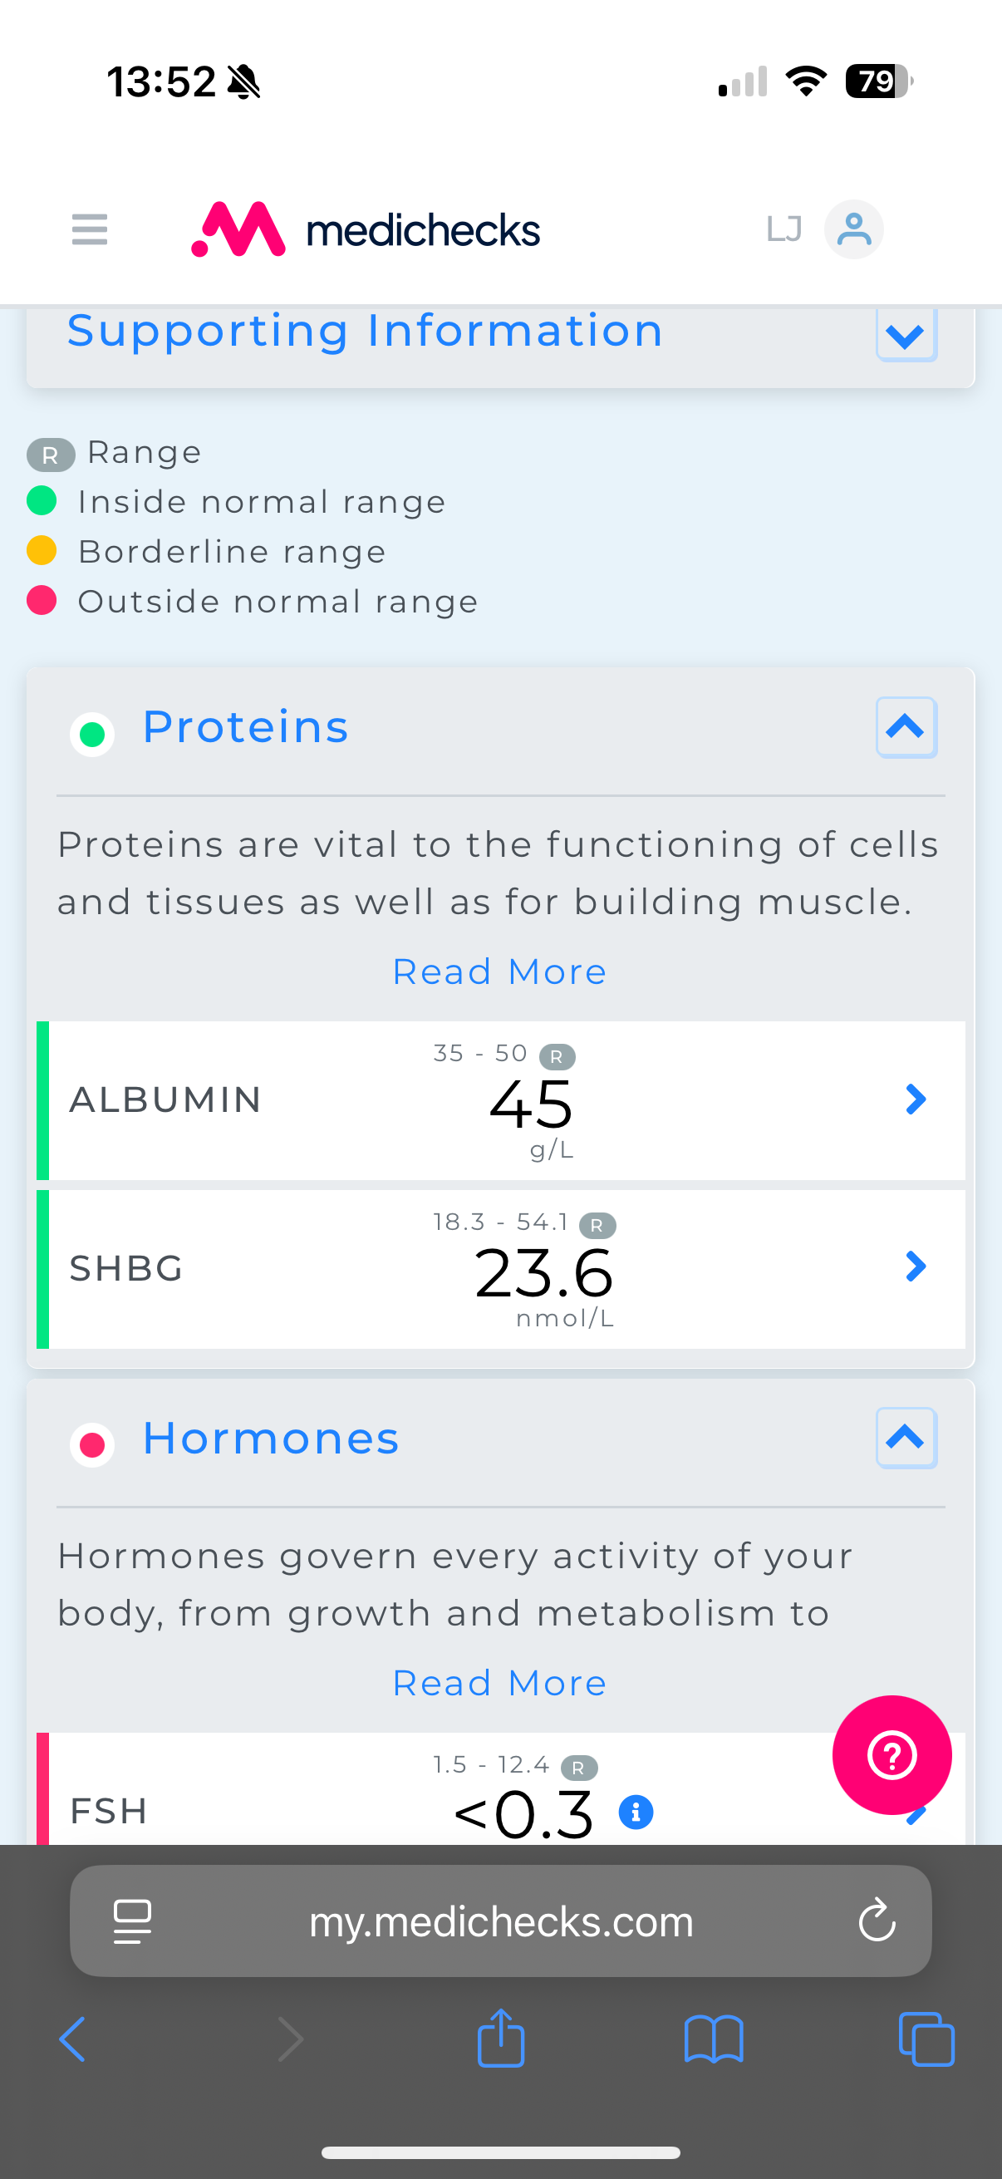Image resolution: width=1002 pixels, height=2179 pixels.
Task: Open Safari bookmarks book icon
Action: point(714,2039)
